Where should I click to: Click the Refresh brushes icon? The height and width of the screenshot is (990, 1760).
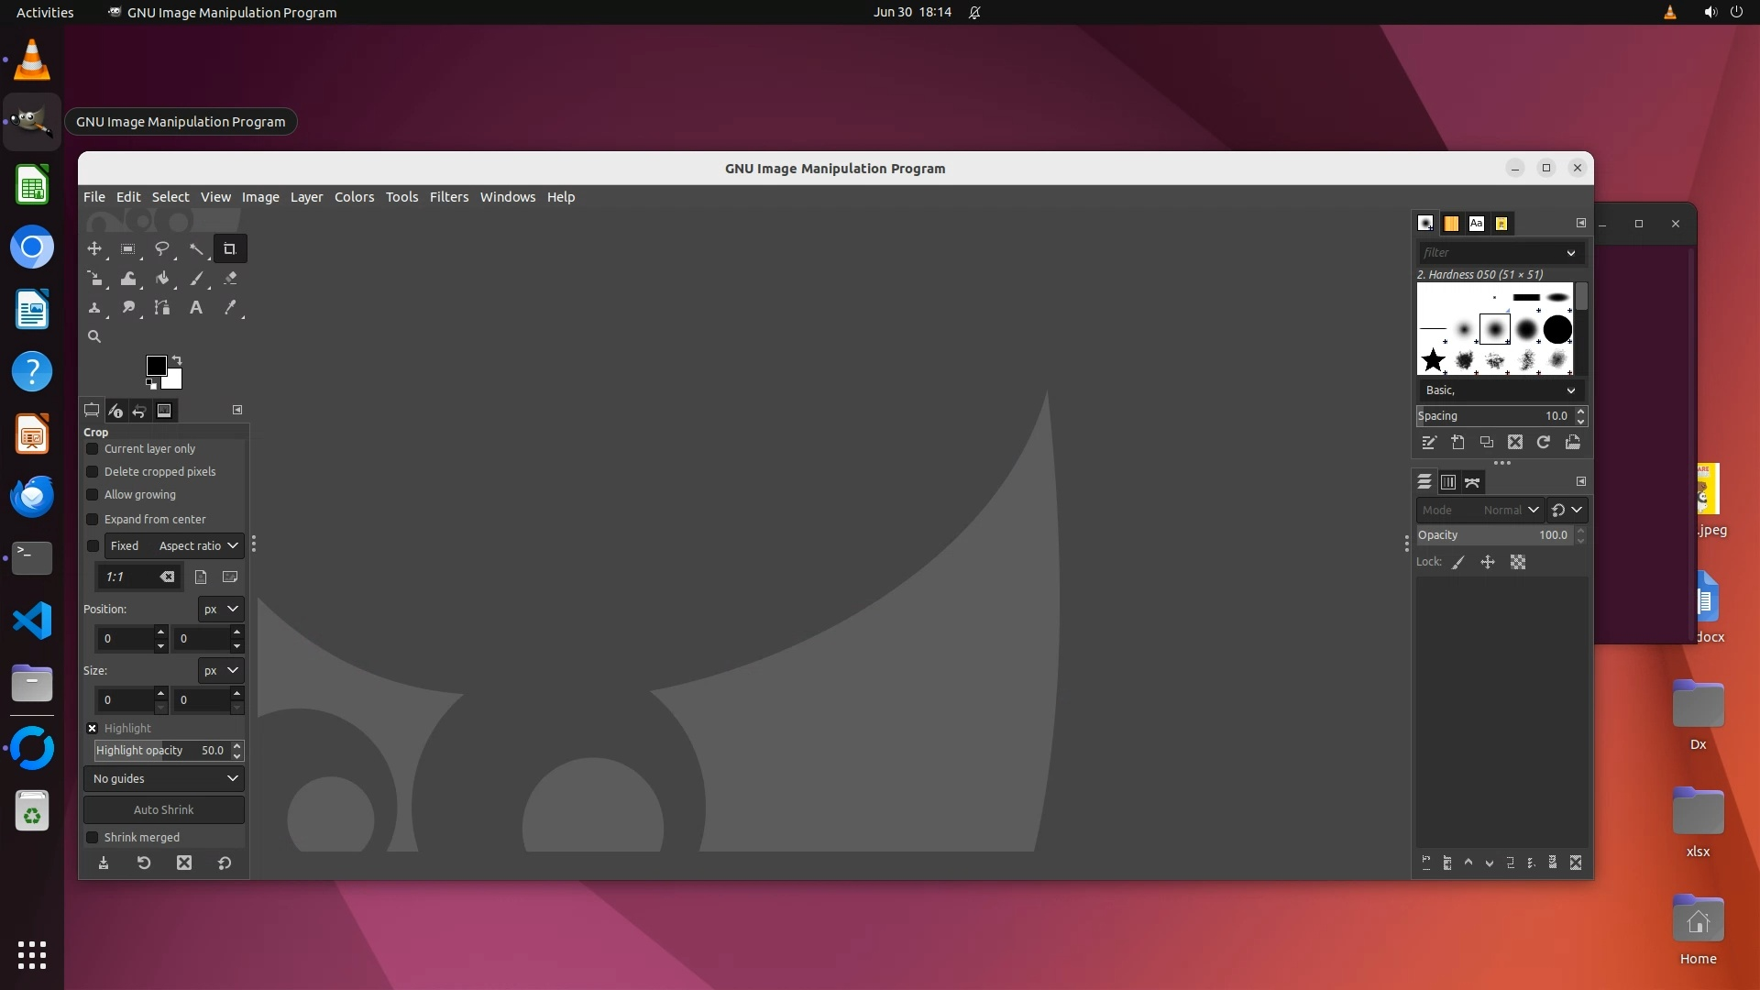pyautogui.click(x=1544, y=443)
